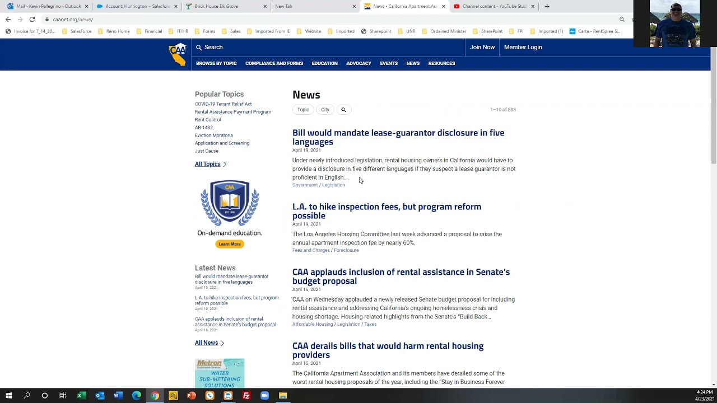Close the Mail - Outlook tab
Viewport: 717px width, 403px height.
[x=86, y=6]
